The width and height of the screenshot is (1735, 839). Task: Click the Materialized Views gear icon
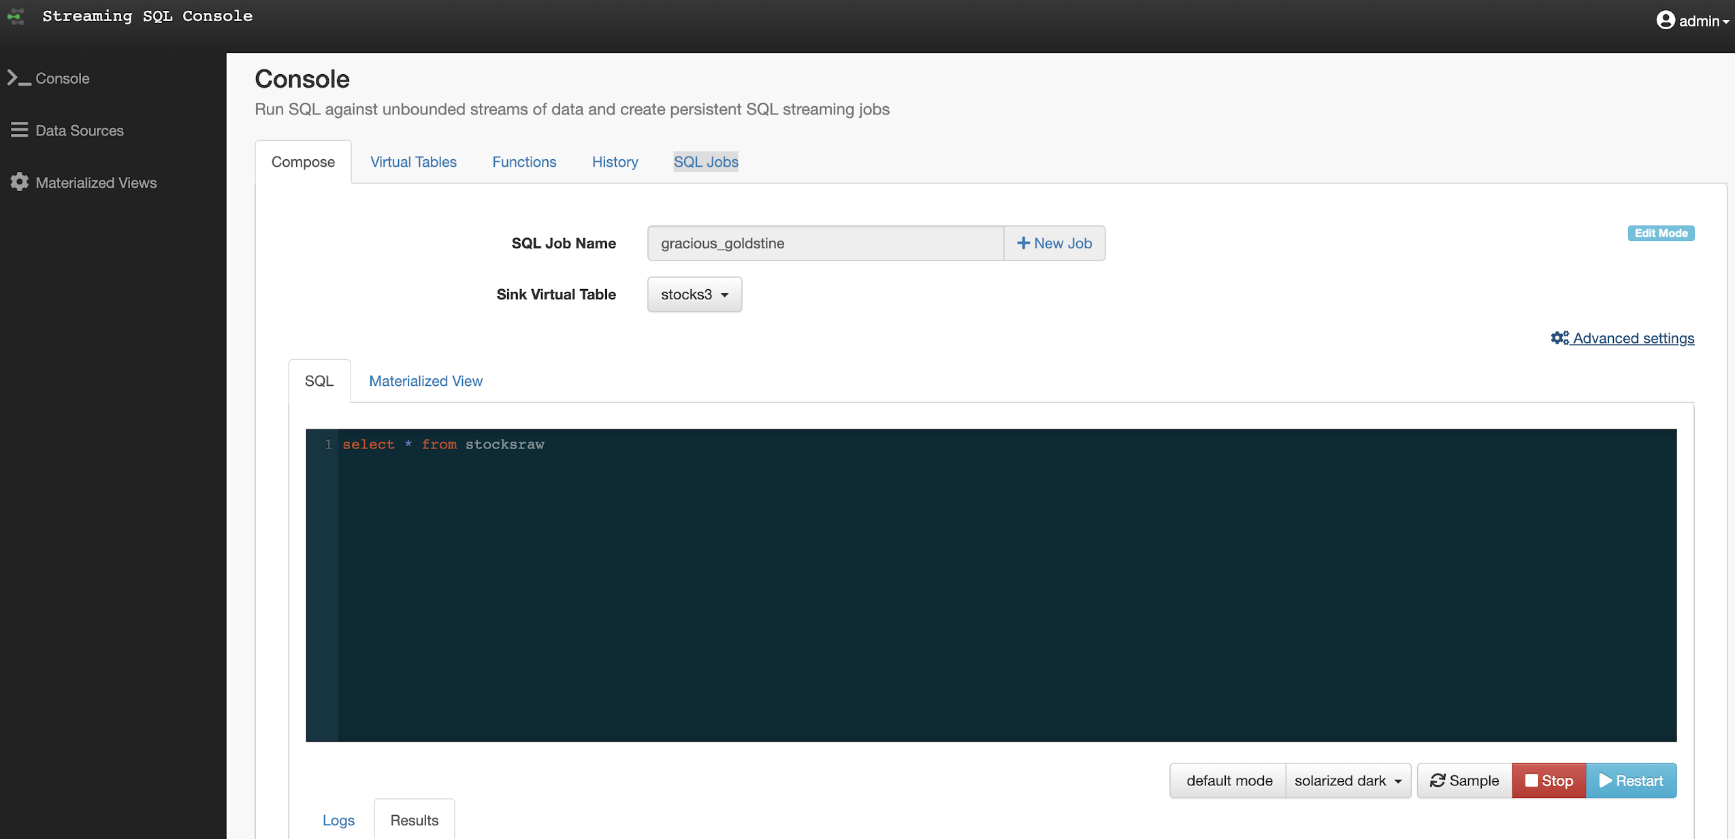(x=19, y=182)
